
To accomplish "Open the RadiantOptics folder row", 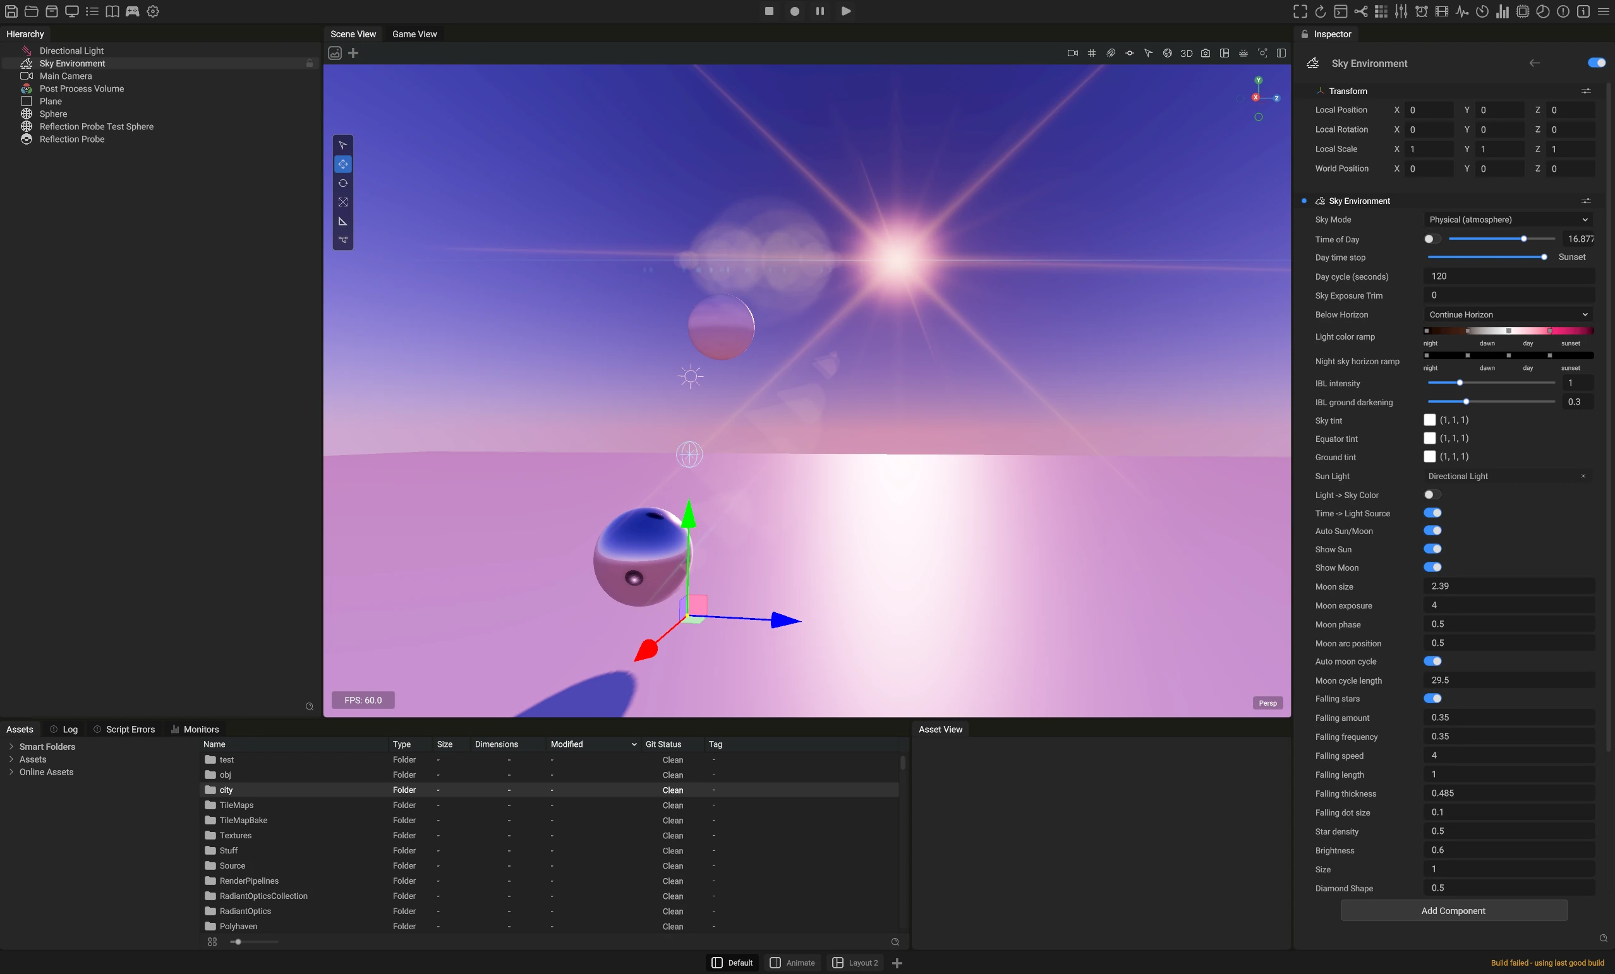I will click(549, 910).
